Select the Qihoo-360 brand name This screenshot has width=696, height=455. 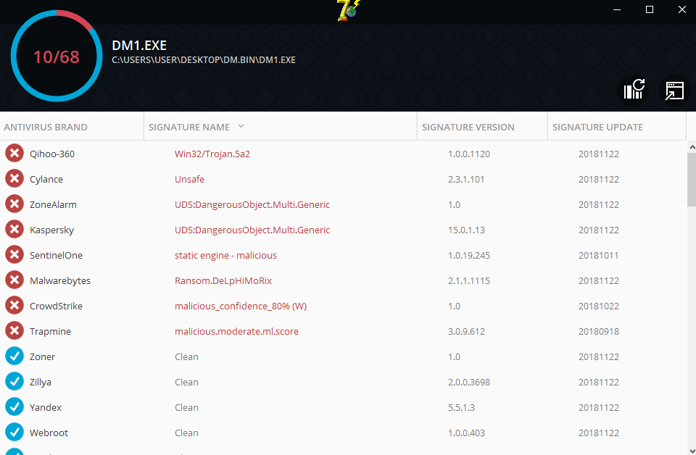click(52, 154)
